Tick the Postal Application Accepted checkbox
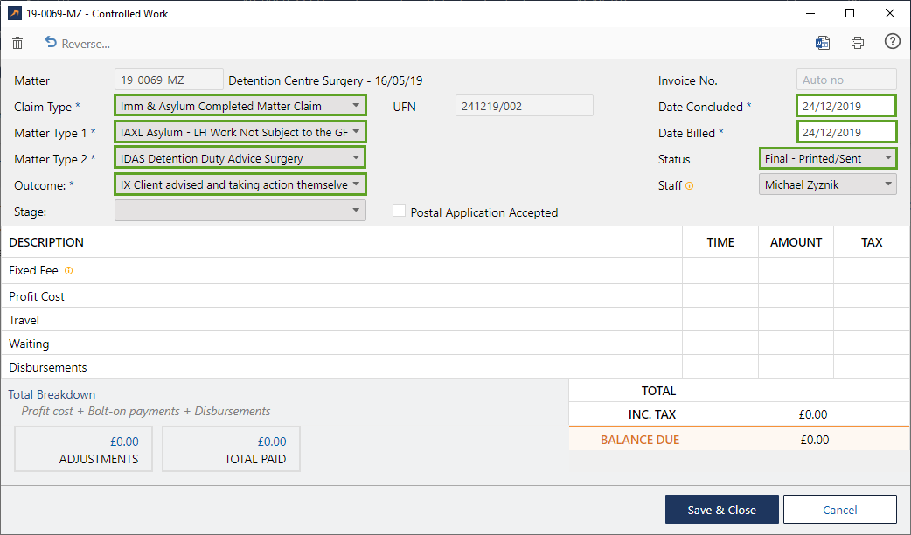Image resolution: width=911 pixels, height=535 pixels. click(400, 212)
